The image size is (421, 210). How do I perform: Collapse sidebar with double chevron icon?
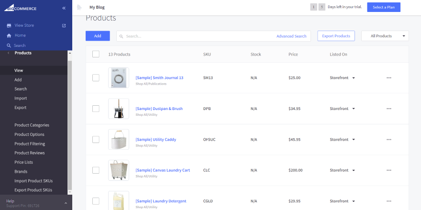pyautogui.click(x=64, y=8)
